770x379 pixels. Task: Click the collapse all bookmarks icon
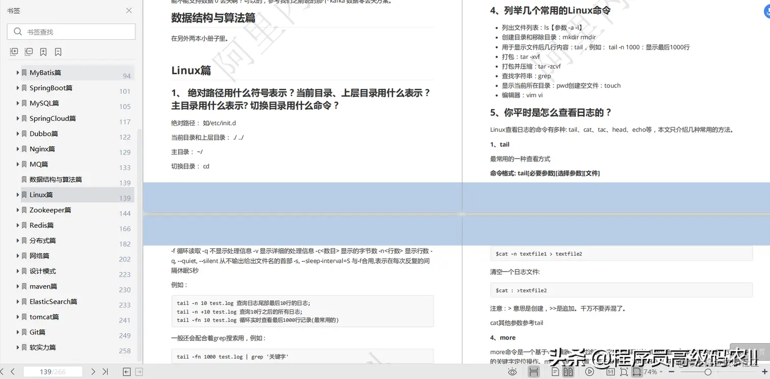tap(29, 52)
